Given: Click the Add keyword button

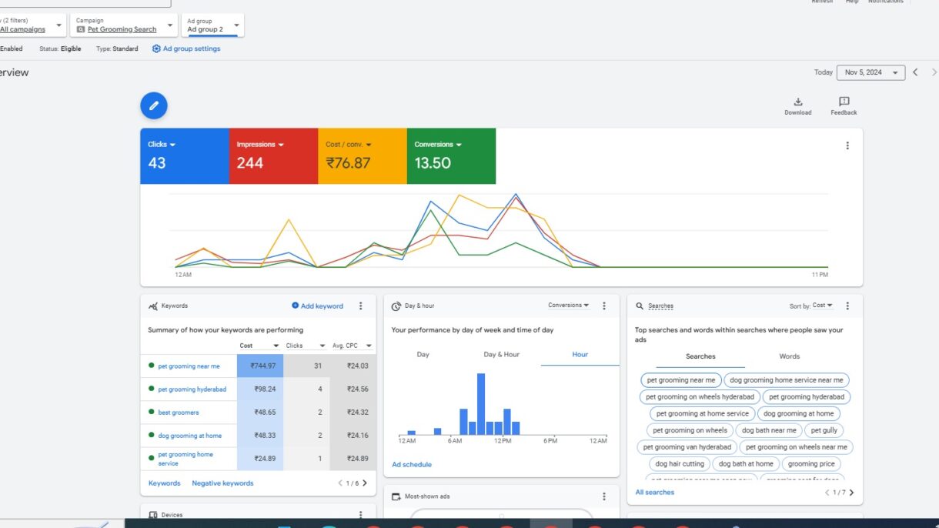Looking at the screenshot, I should tap(318, 306).
